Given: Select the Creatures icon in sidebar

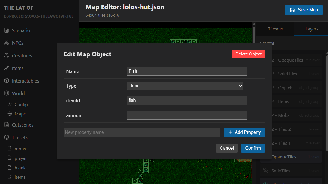Looking at the screenshot, I should click(6, 55).
